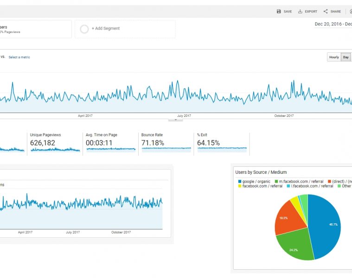
Task: Click the green m.facebook.com referral legend swatch
Action: 276,181
